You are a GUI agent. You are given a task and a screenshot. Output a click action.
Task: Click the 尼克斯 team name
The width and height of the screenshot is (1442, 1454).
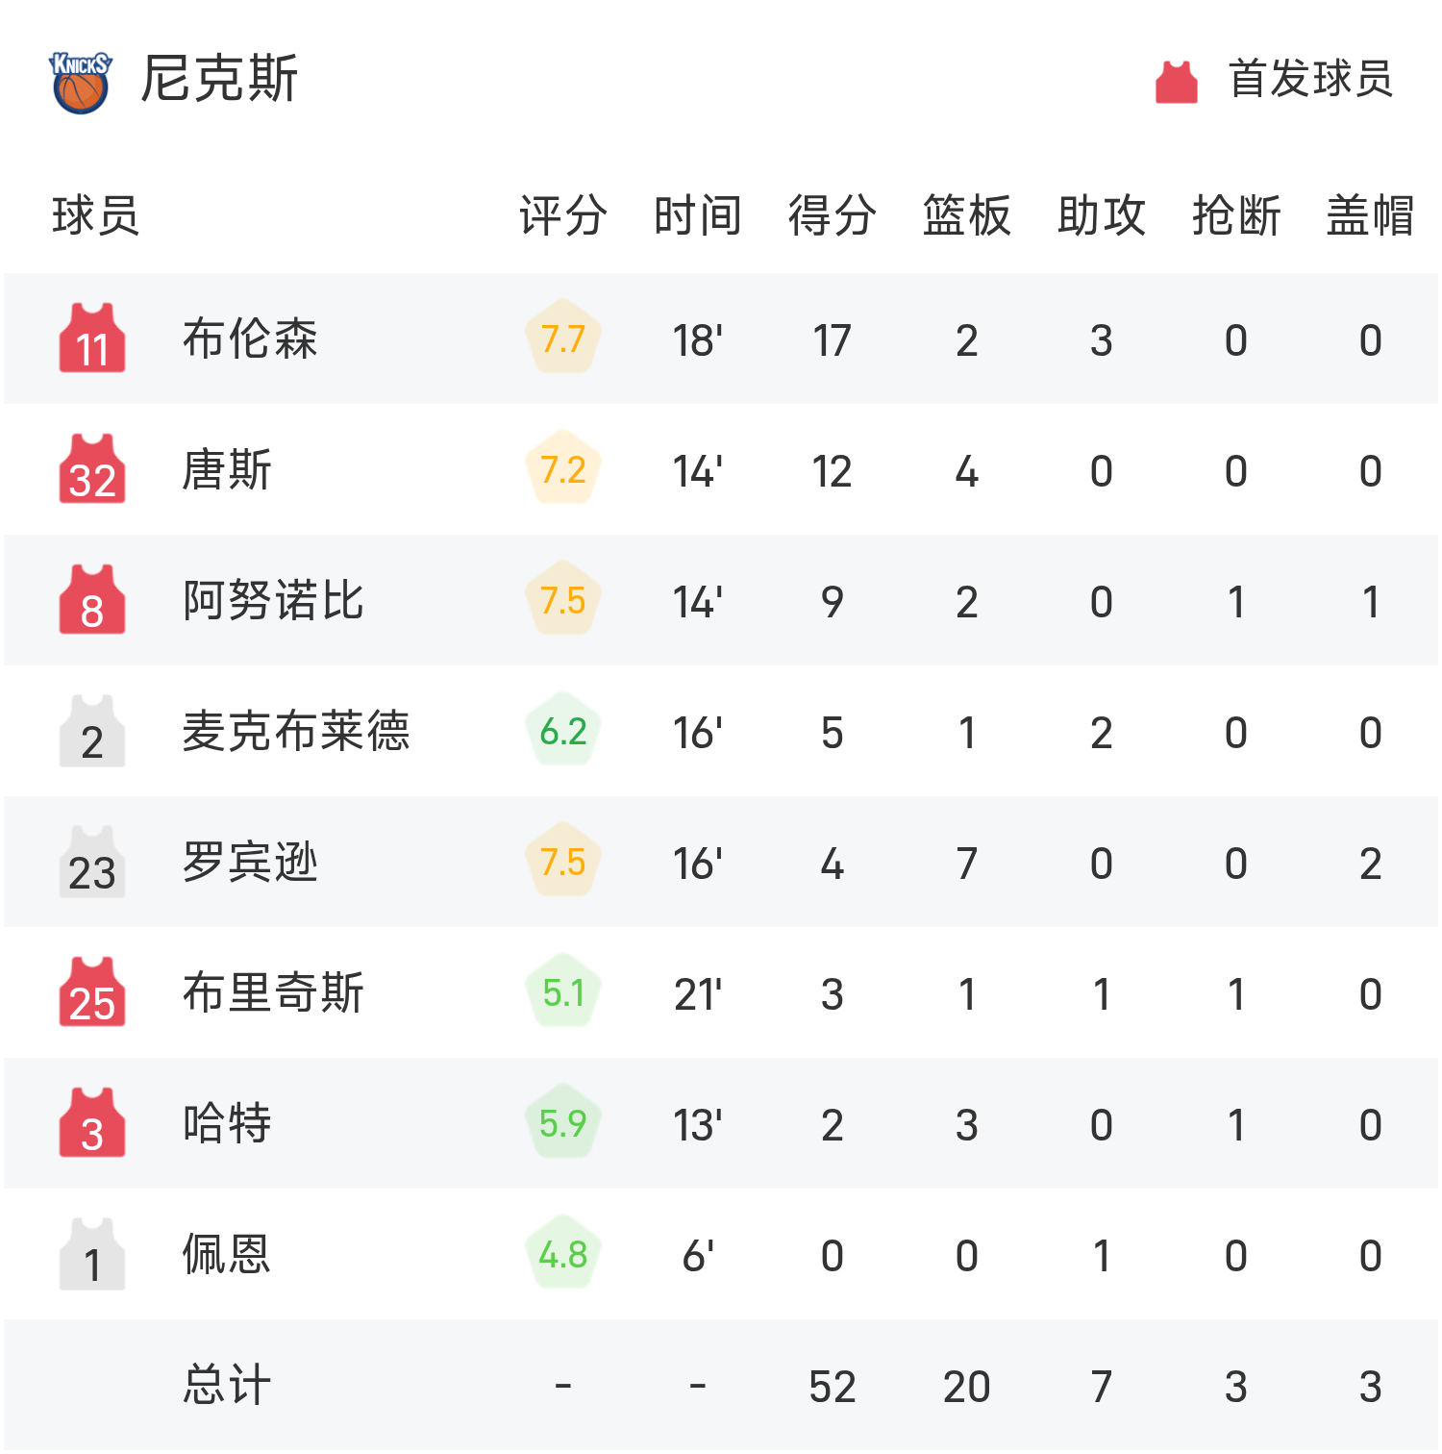click(x=219, y=79)
